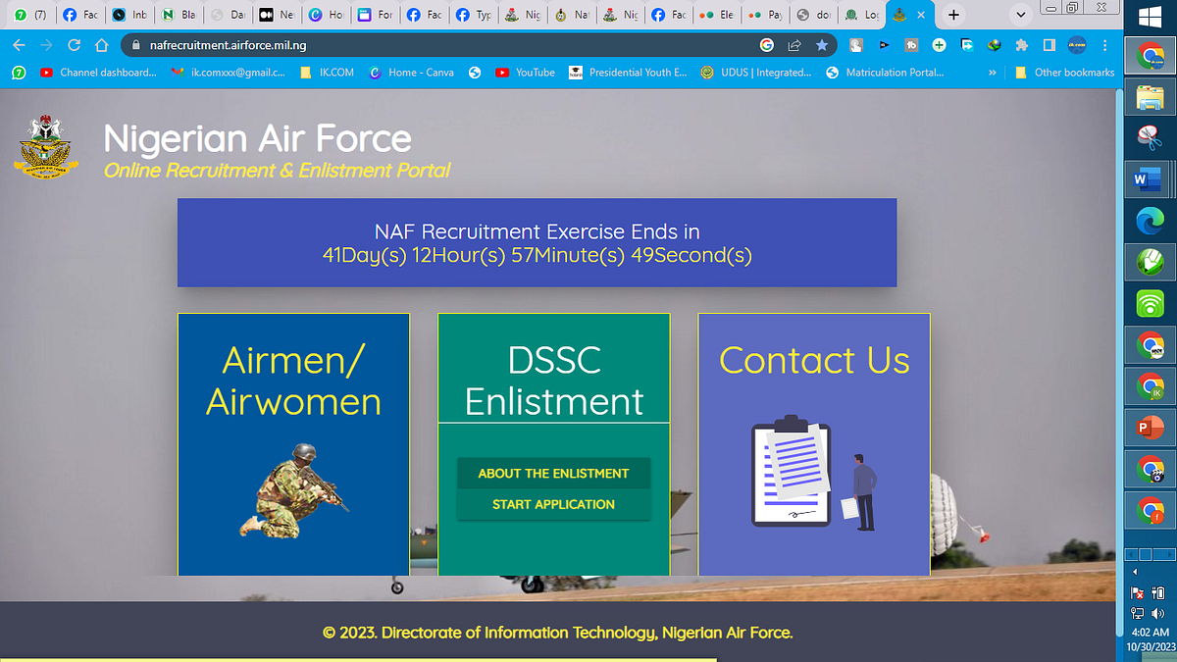Click the ABOUT THE ENLISTMENT button
The height and width of the screenshot is (662, 1177).
tap(553, 473)
